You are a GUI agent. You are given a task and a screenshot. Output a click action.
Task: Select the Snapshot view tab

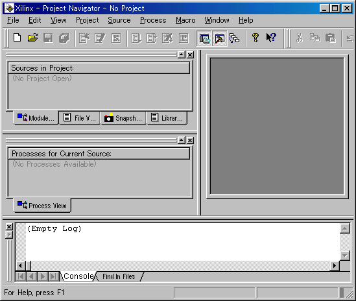pyautogui.click(x=123, y=118)
